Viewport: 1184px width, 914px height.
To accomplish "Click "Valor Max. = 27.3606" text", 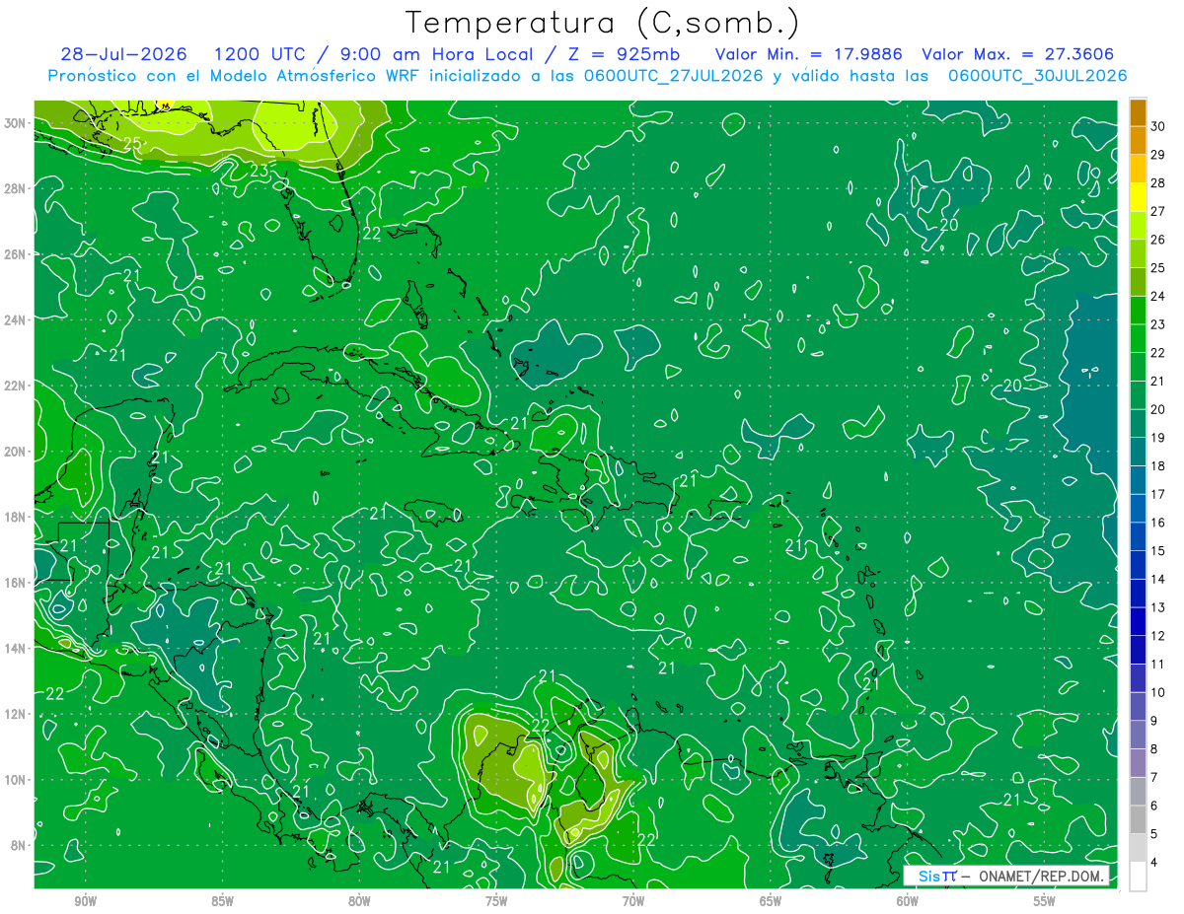I will pos(1018,54).
